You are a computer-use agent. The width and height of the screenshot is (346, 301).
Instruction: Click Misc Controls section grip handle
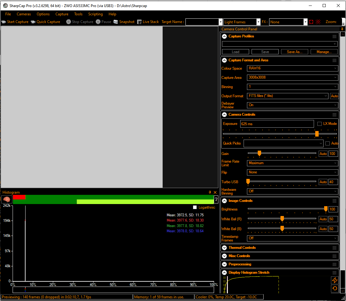335,256
